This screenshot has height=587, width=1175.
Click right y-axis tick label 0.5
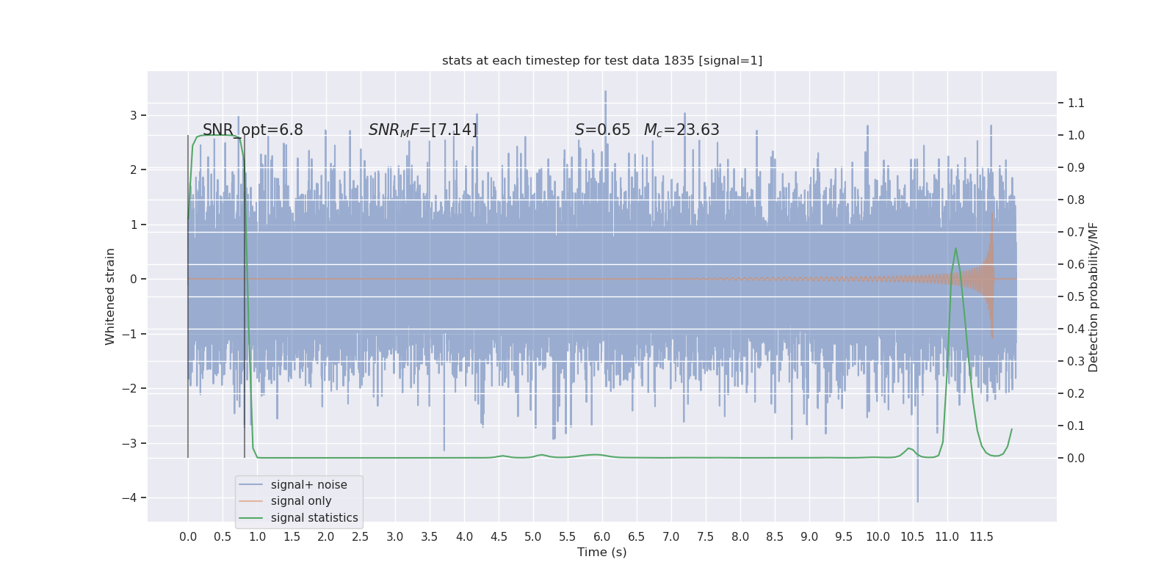(x=1076, y=297)
